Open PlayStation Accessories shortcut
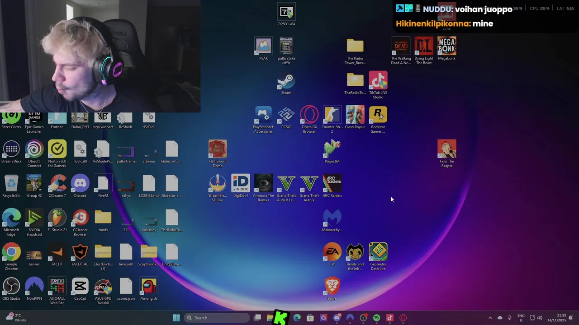This screenshot has width=579, height=325. [x=263, y=119]
